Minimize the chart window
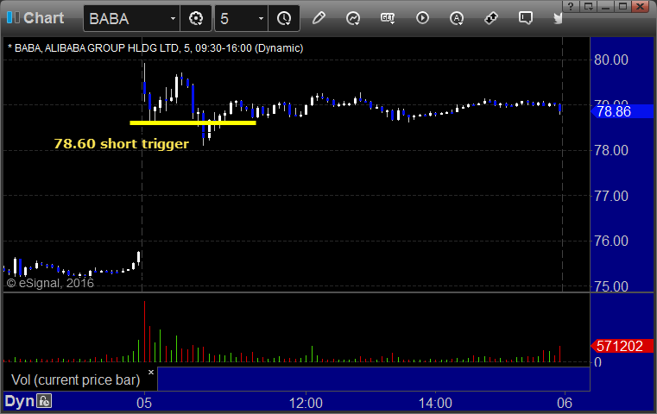The height and width of the screenshot is (414, 657). click(x=605, y=6)
